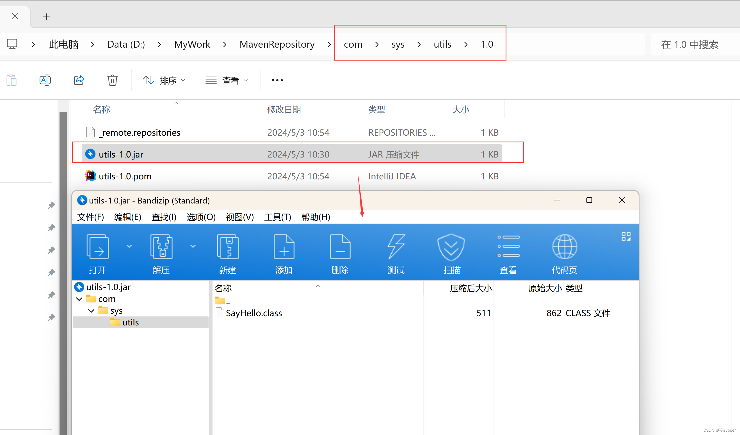
Task: Collapse the sys folder in the archive tree
Action: [x=91, y=311]
